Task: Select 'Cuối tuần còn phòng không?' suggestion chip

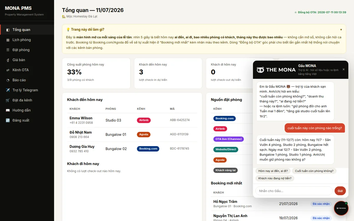Action: point(314,171)
